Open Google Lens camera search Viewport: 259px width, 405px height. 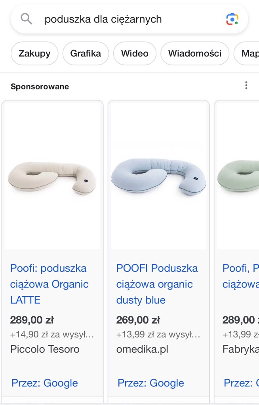click(x=232, y=19)
